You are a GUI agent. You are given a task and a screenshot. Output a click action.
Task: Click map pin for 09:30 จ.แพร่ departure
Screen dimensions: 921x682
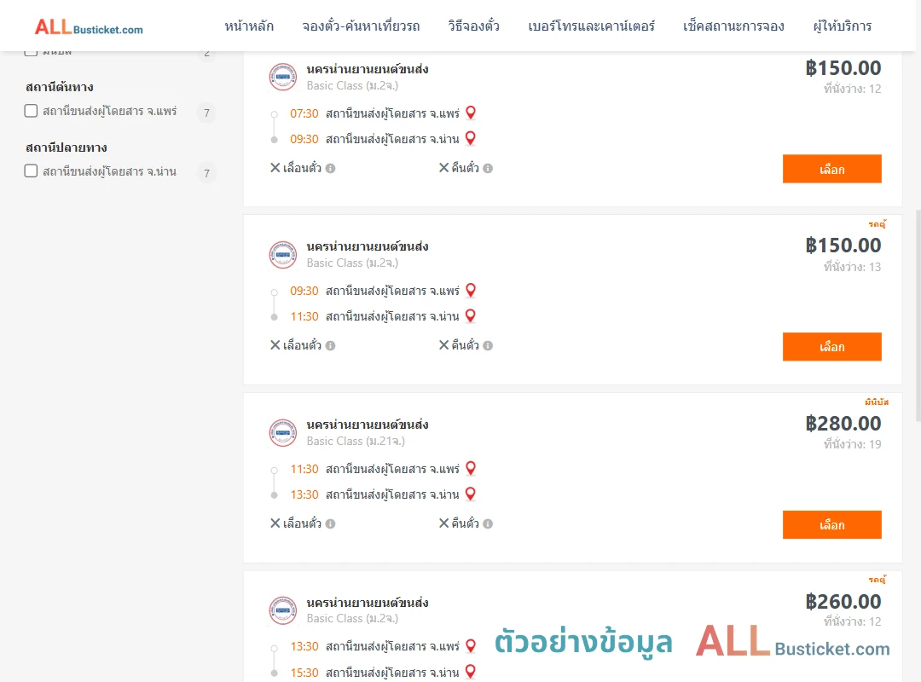pyautogui.click(x=471, y=290)
